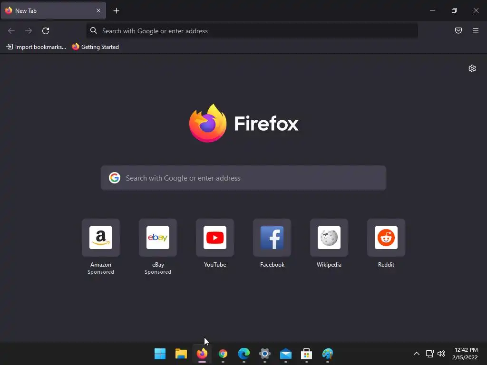
Task: Click the Firefox taskbar icon
Action: click(x=202, y=354)
